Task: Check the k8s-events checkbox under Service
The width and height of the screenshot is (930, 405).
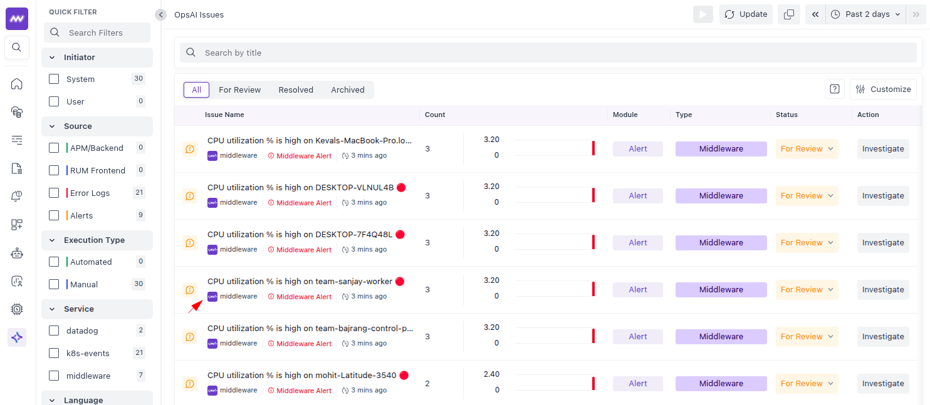Action: pyautogui.click(x=53, y=353)
